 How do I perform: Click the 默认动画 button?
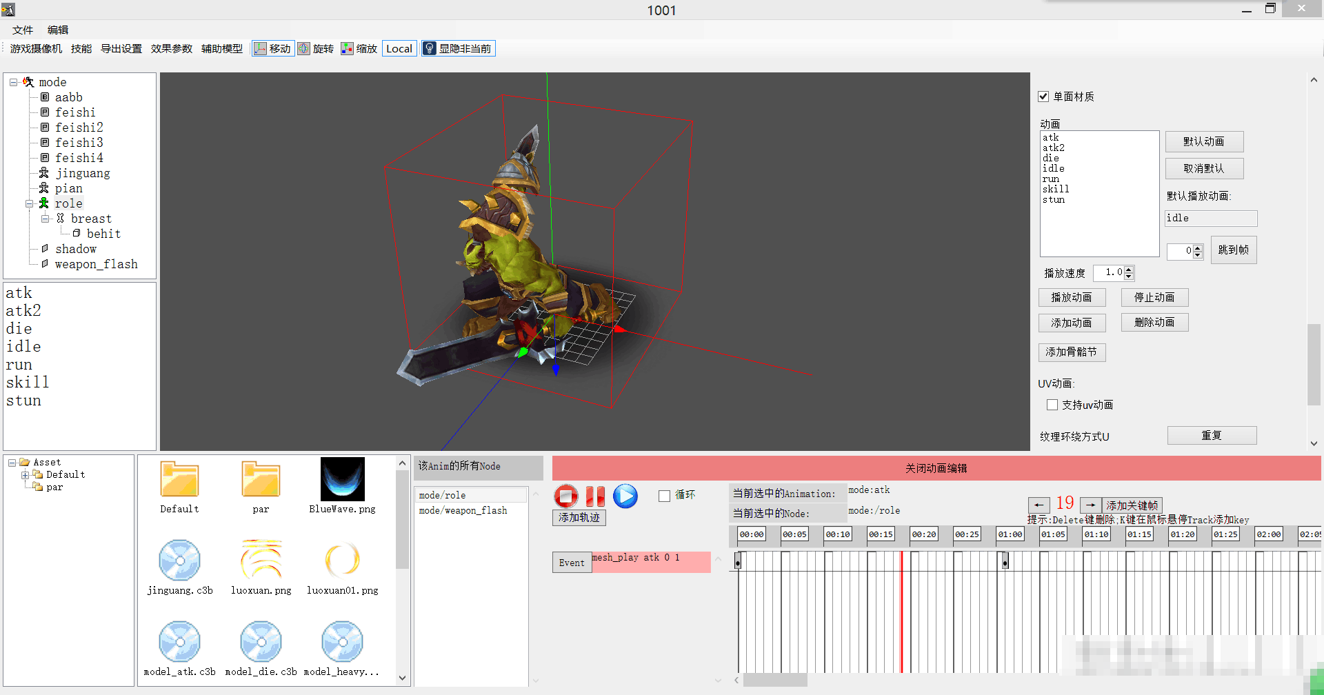[1204, 141]
